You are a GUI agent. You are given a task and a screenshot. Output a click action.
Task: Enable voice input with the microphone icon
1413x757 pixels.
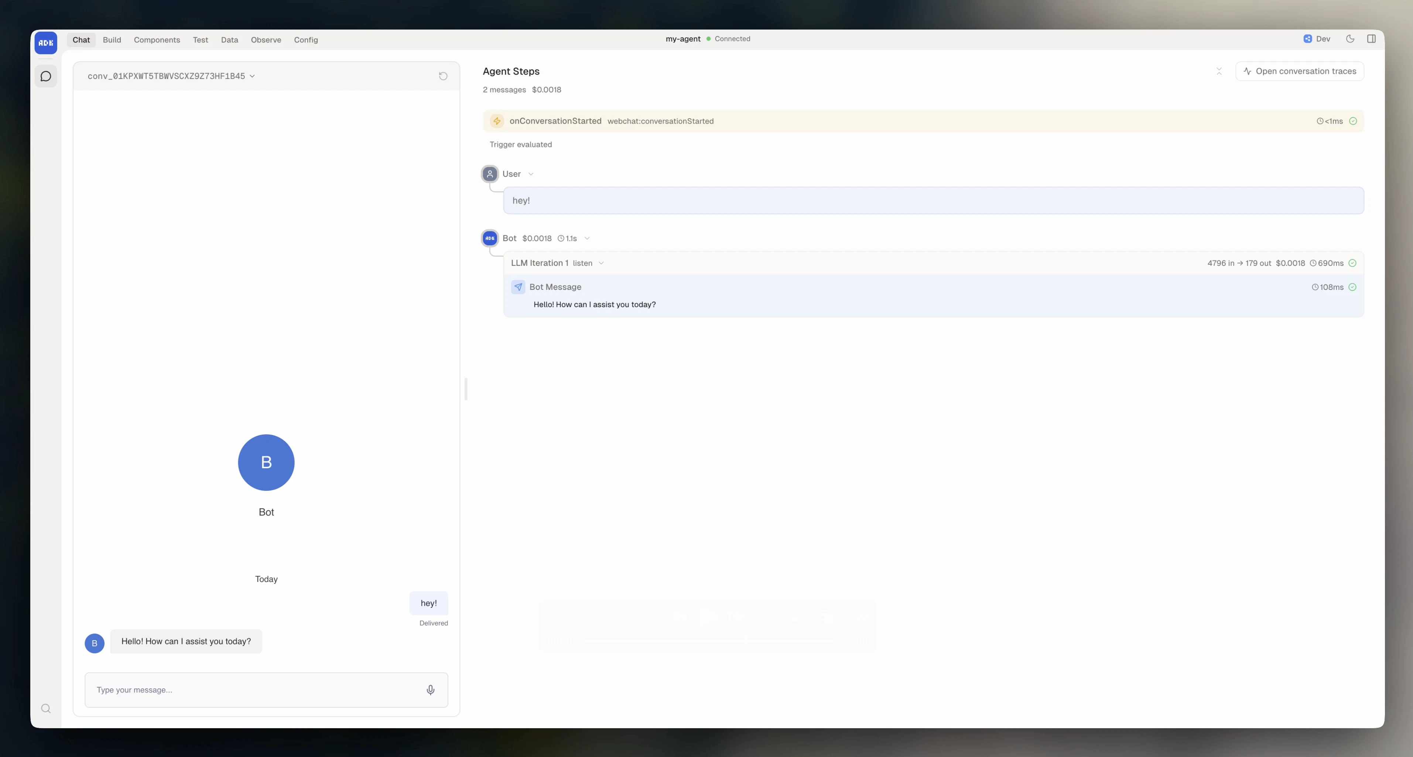[x=430, y=689]
